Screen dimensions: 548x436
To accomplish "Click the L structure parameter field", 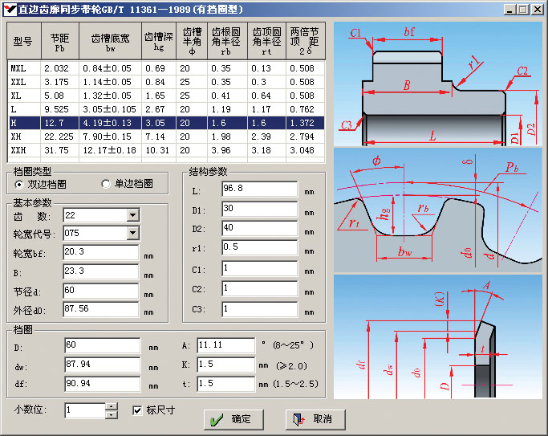I will [x=259, y=189].
